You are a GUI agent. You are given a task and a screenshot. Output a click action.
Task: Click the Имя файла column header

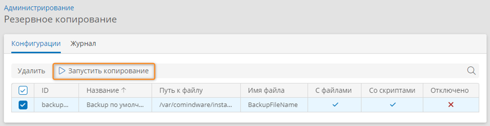266,90
